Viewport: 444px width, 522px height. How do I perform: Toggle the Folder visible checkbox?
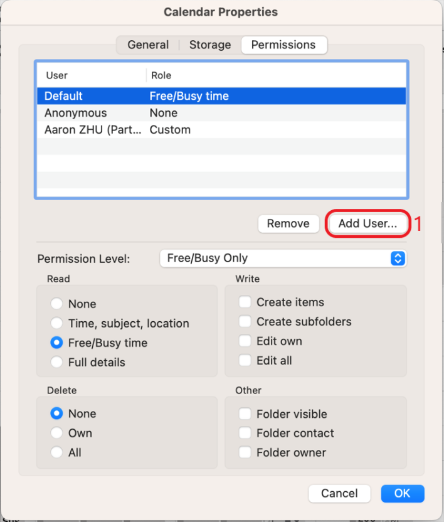(x=245, y=414)
